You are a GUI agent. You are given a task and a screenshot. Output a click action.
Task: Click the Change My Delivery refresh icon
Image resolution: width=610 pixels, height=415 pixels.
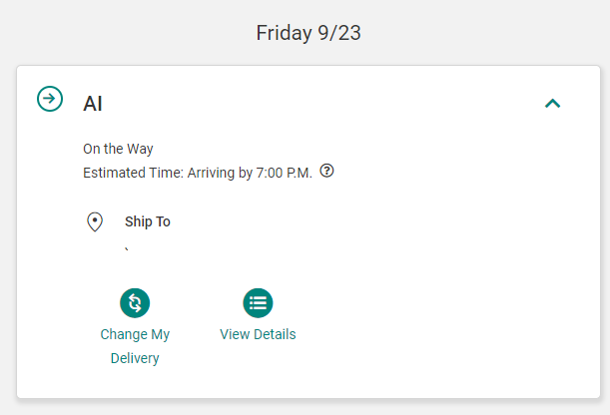135,302
